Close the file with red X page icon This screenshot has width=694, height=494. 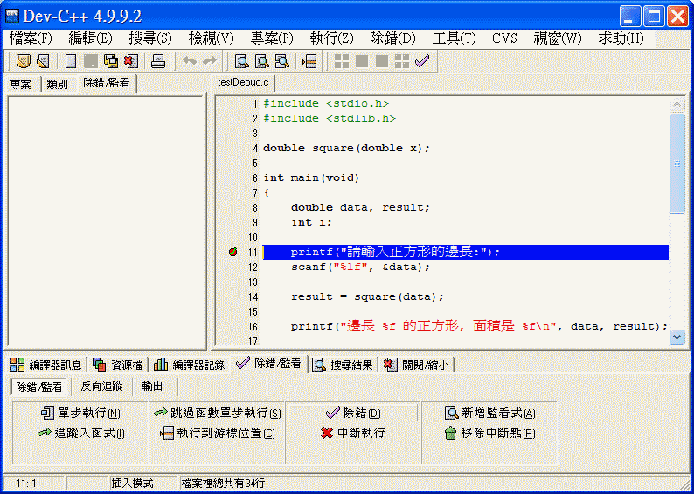[131, 61]
